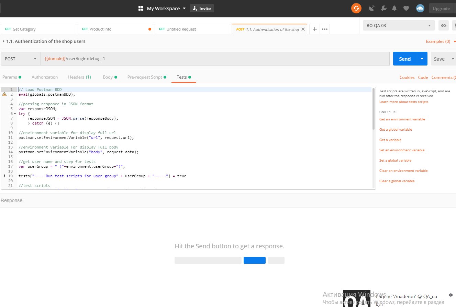
Task: Open the settings wrench icon
Action: (384, 9)
